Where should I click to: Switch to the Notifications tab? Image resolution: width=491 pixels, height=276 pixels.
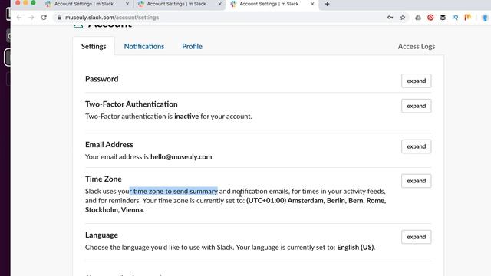[144, 46]
